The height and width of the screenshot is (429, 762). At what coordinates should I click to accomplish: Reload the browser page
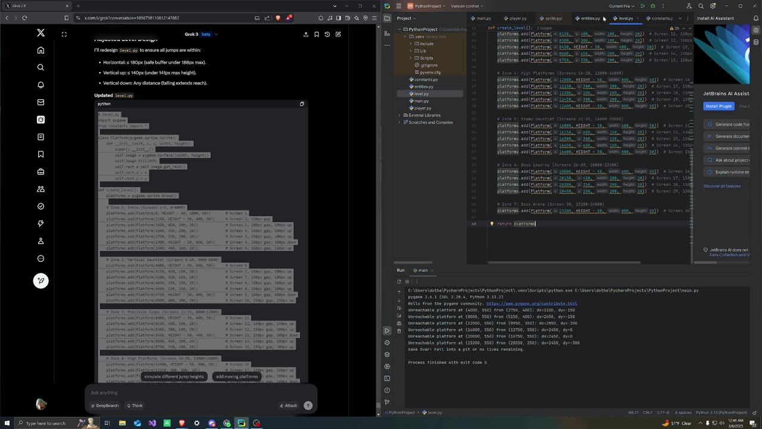click(24, 18)
